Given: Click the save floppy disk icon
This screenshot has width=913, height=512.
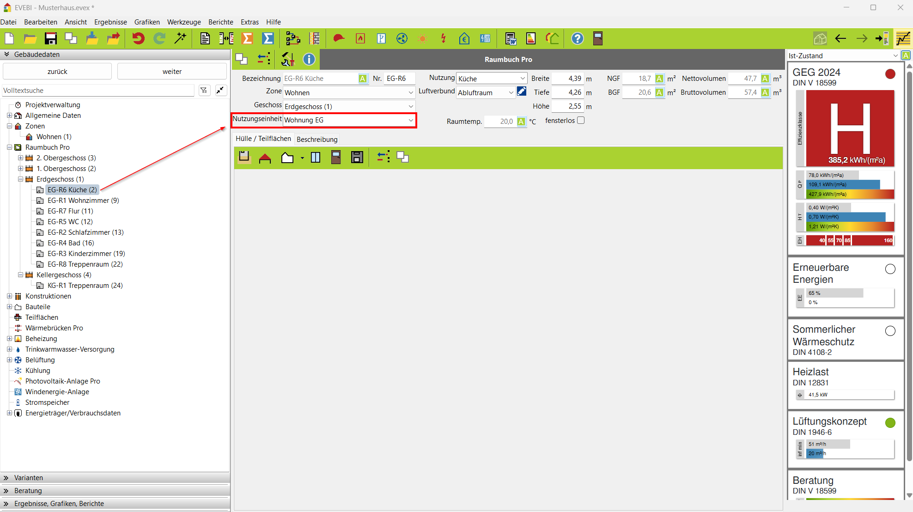Looking at the screenshot, I should coord(50,38).
